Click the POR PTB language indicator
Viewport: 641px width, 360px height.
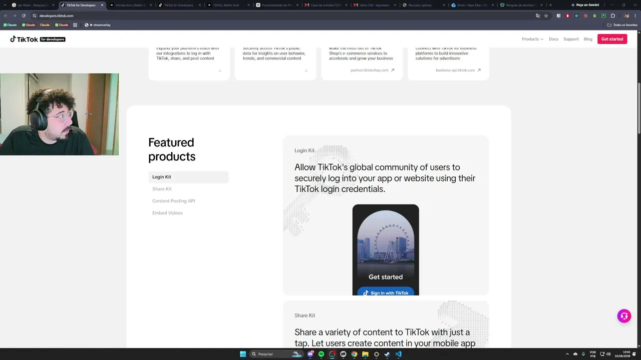[x=593, y=354]
